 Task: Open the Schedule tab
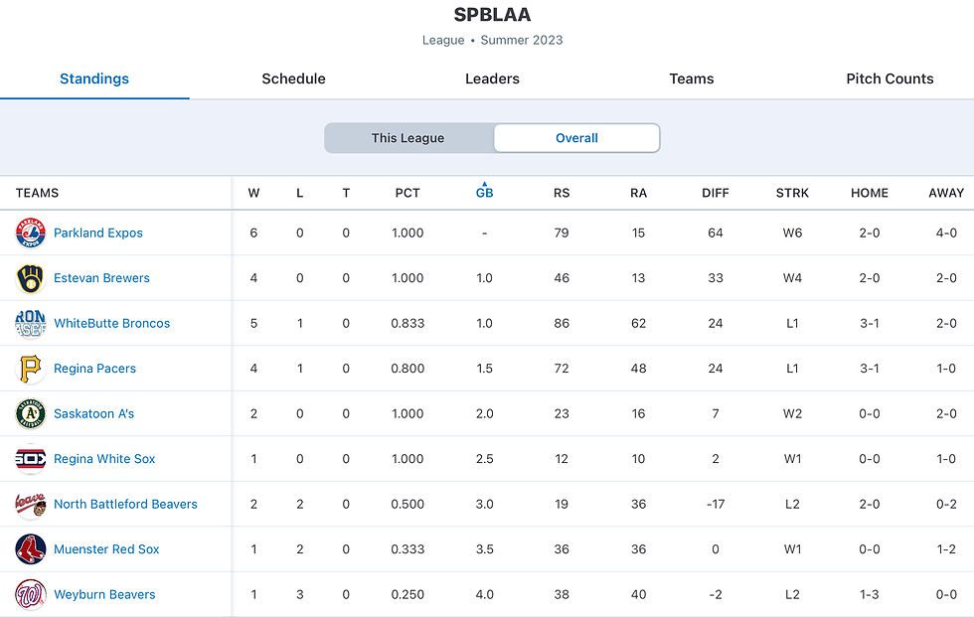[x=293, y=78]
